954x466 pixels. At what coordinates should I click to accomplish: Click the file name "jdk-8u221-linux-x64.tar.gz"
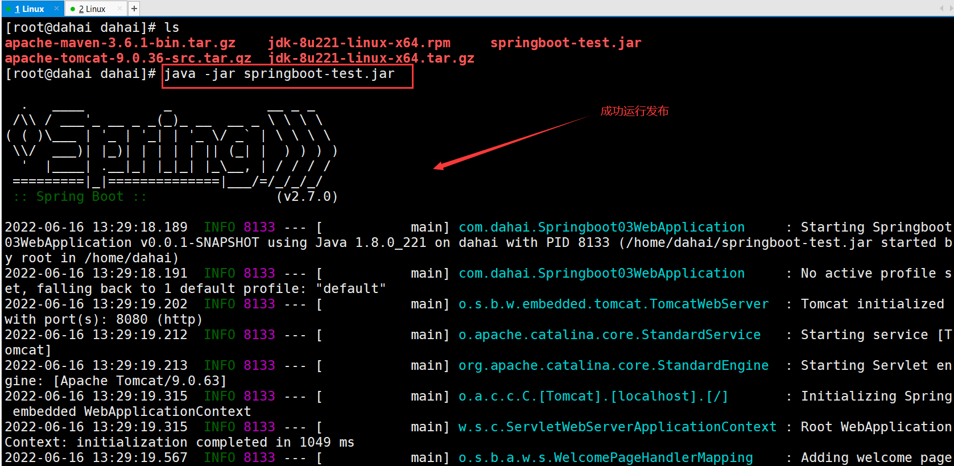point(371,59)
